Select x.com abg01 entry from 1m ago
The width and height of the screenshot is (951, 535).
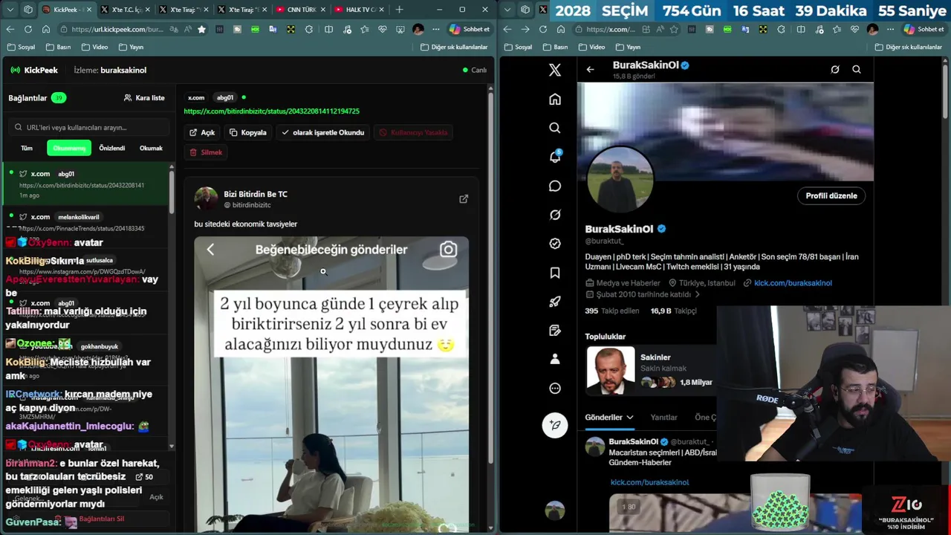click(86, 184)
